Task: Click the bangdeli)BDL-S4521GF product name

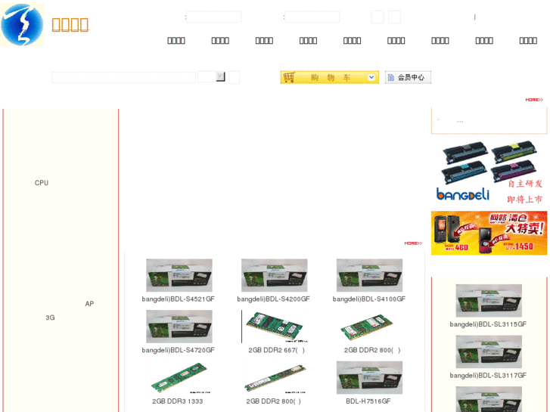Action: [179, 299]
